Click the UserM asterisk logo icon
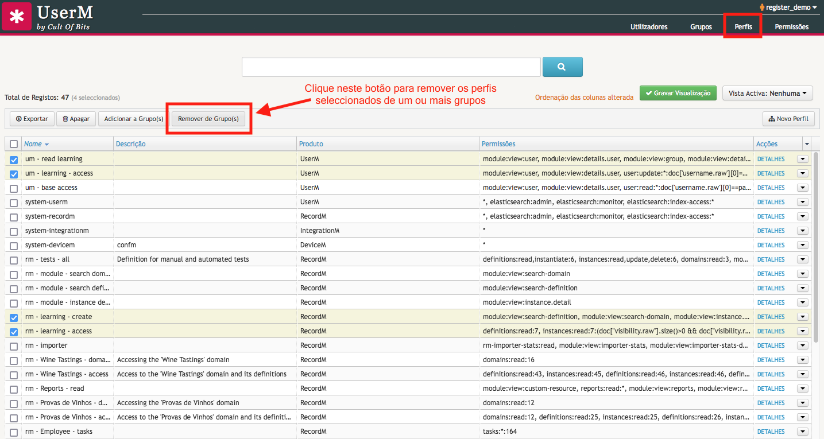 (x=17, y=16)
